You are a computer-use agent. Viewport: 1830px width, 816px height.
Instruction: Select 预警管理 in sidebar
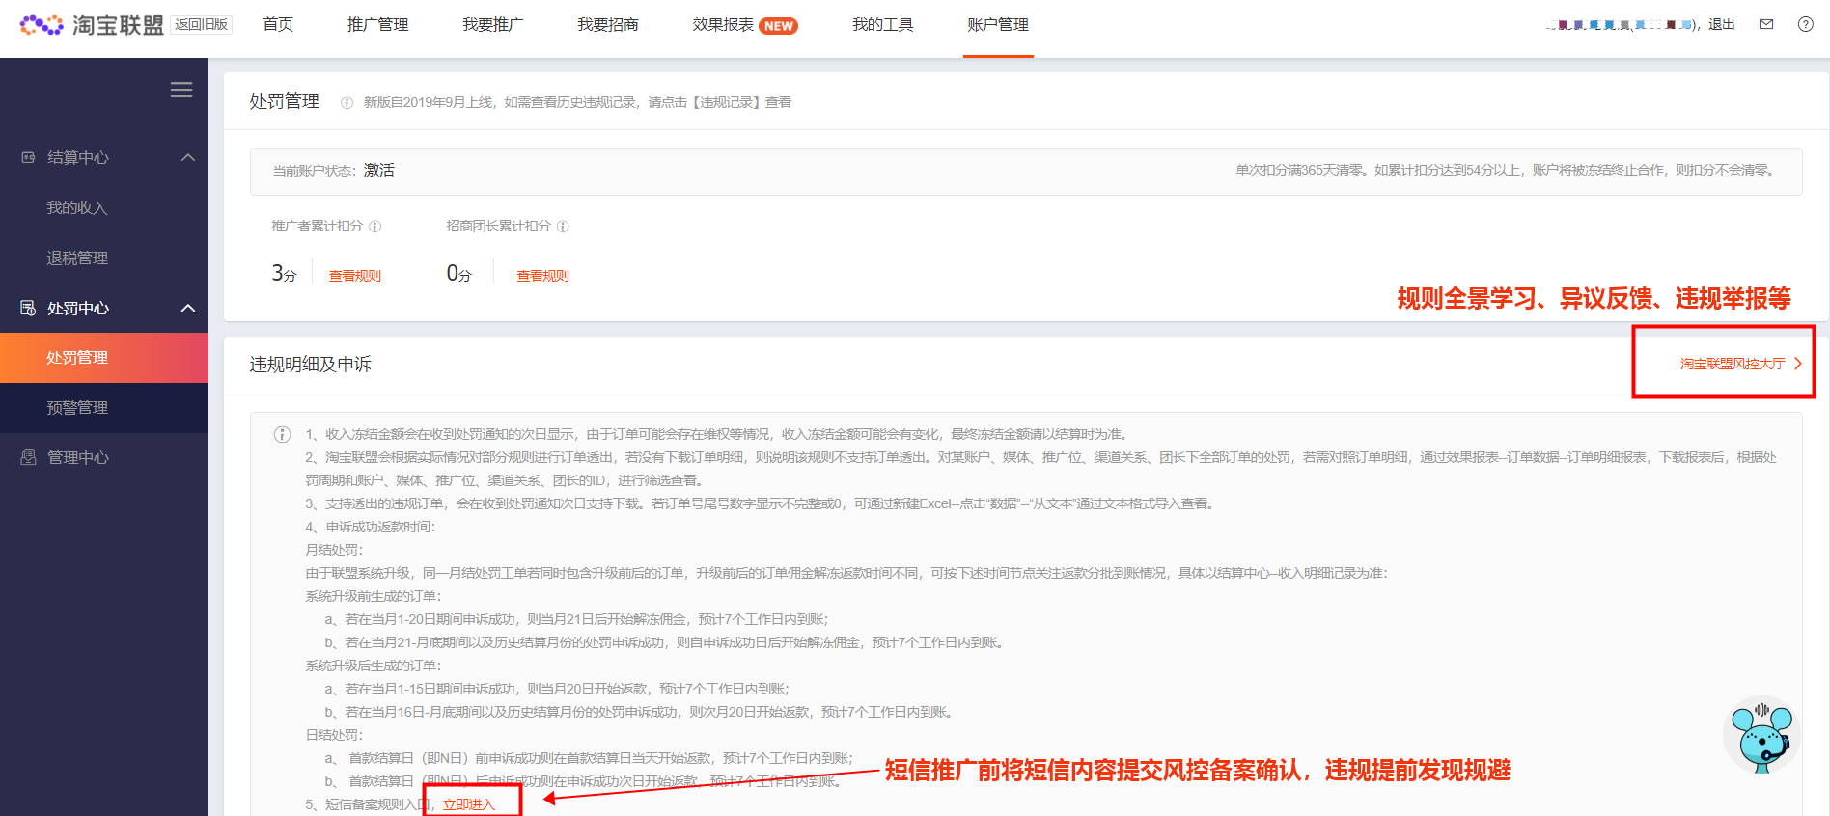[x=77, y=408]
